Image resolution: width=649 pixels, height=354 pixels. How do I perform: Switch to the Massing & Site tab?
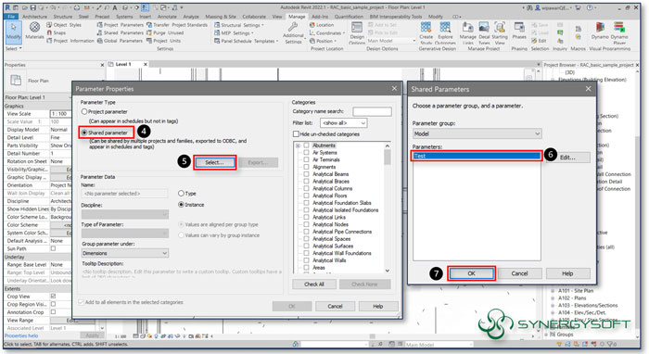(221, 17)
